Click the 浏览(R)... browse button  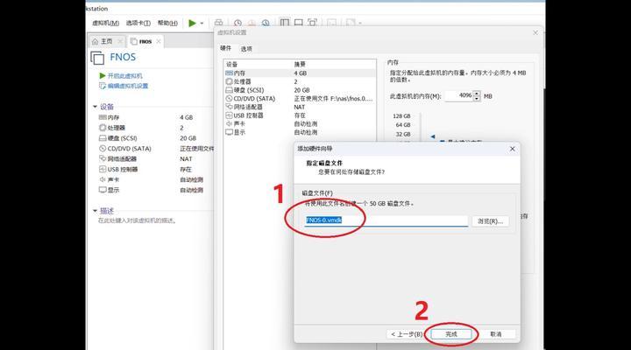[490, 221]
